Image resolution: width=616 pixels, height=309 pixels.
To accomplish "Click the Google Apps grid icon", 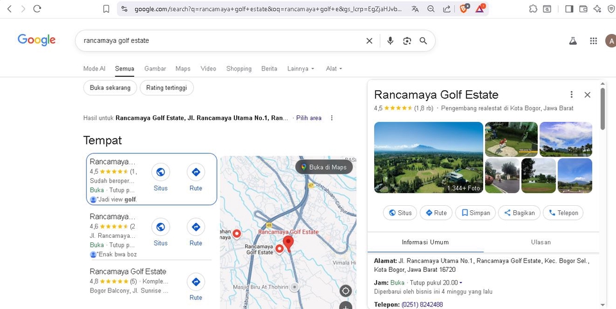I will tap(593, 41).
